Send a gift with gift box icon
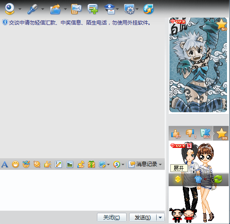This screenshot has height=224, width=230. (x=91, y=164)
